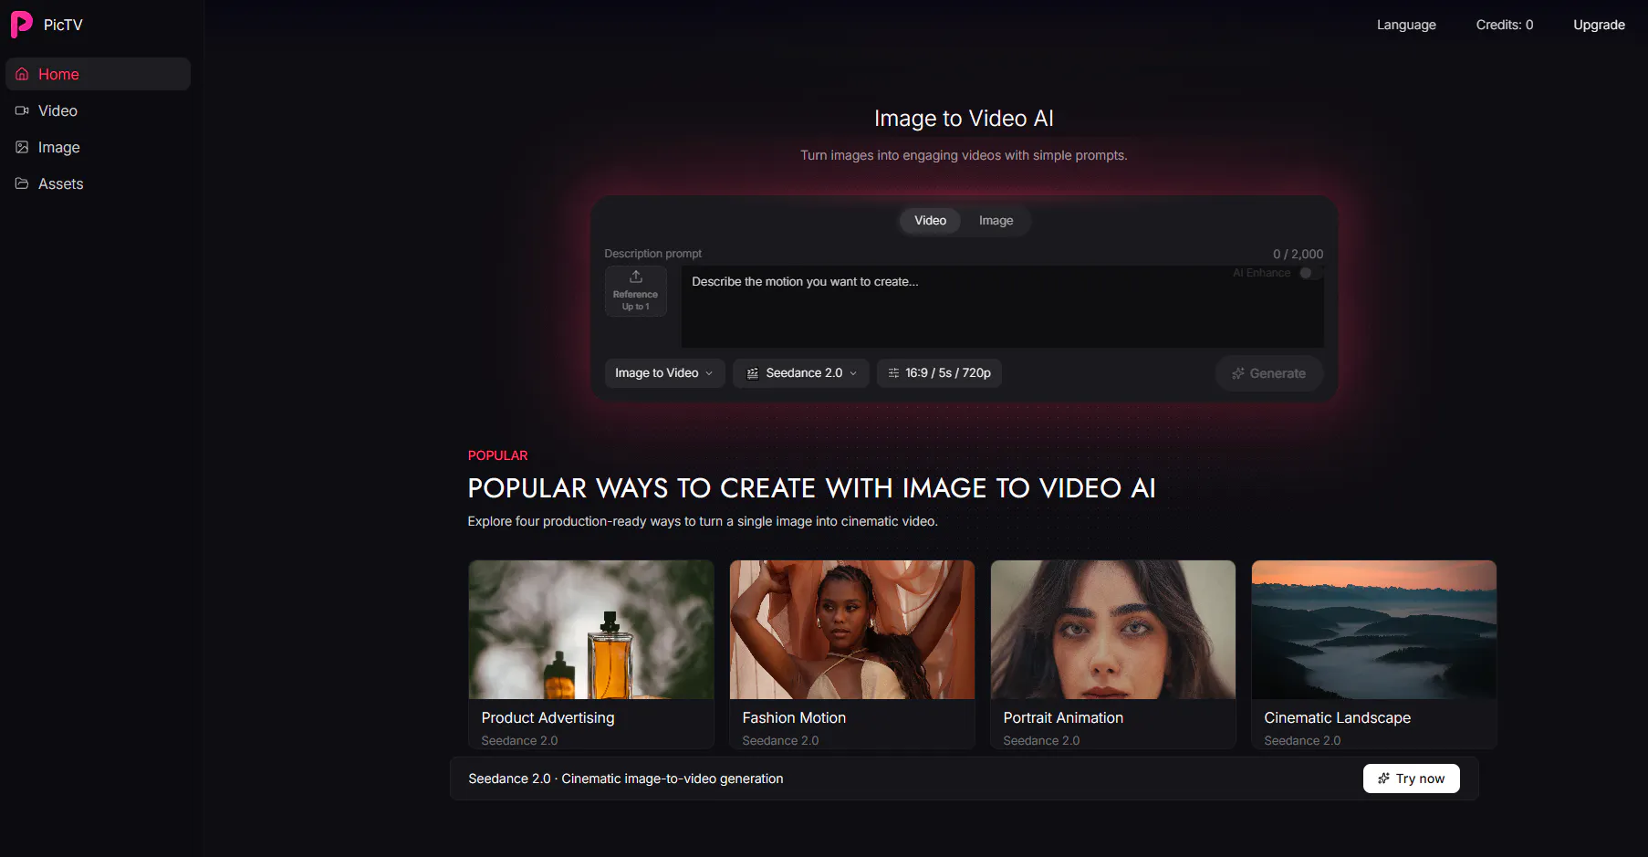Go to Home in the sidebar
Viewport: 1648px width, 857px height.
pos(99,74)
